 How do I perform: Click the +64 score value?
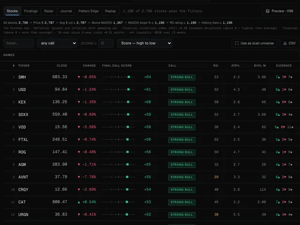(x=148, y=77)
